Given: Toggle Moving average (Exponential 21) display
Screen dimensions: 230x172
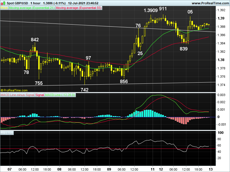Looking at the screenshot, I should pos(32,8).
